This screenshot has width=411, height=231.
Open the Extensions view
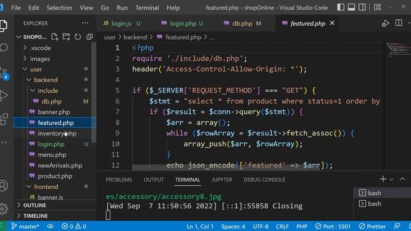4,119
